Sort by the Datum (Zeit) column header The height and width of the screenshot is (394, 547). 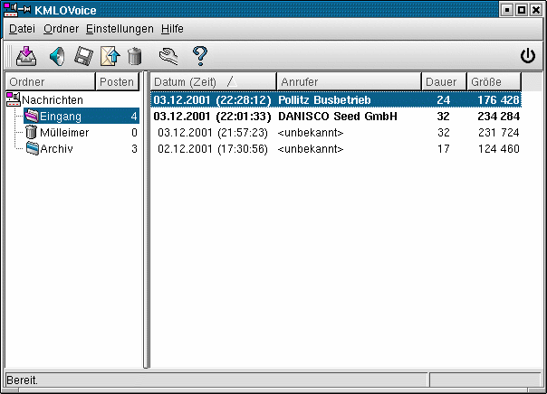pyautogui.click(x=214, y=82)
